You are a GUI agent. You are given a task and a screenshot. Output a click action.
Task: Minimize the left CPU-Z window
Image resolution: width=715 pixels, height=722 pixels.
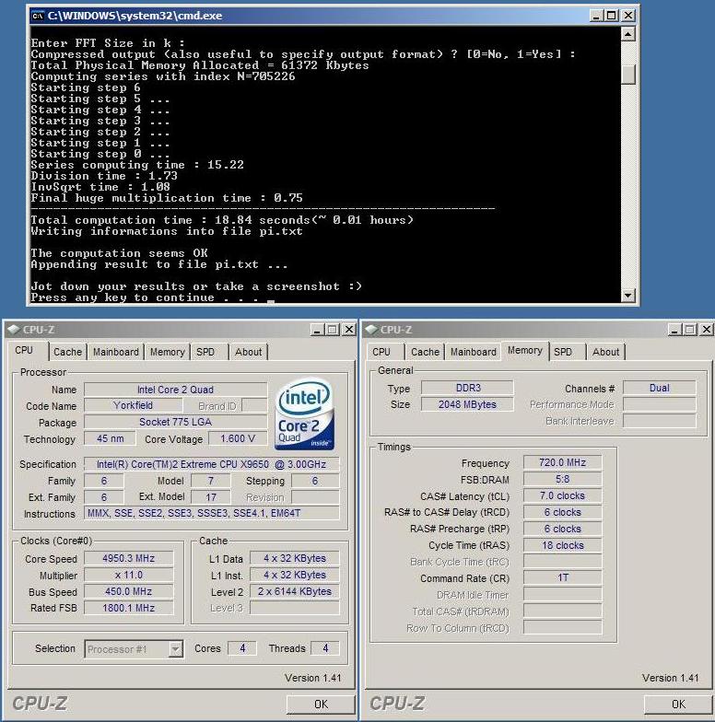317,330
